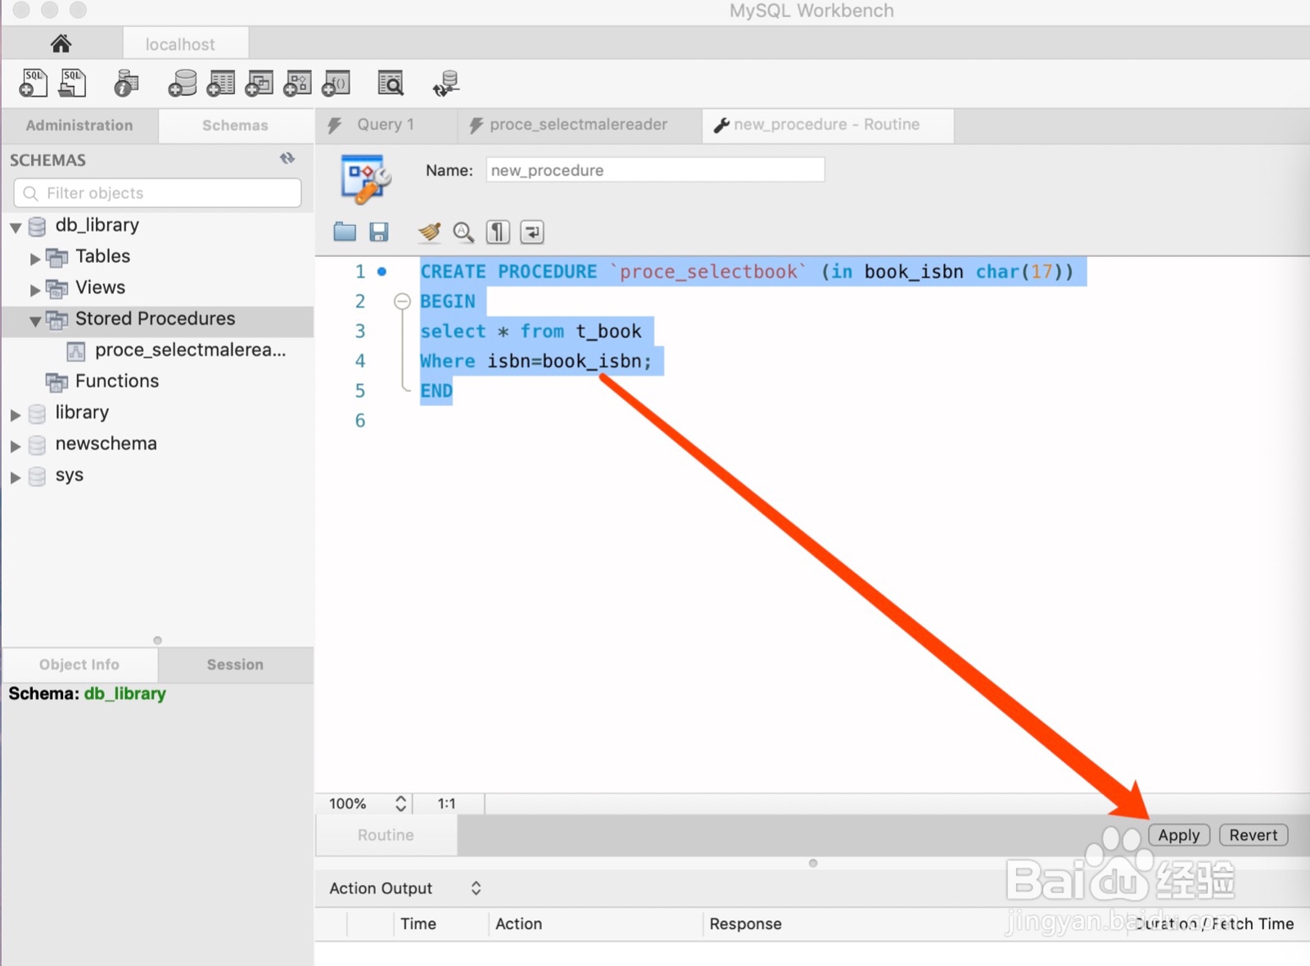Switch to the Administration tab
Viewport: 1310px width, 966px height.
coord(79,125)
